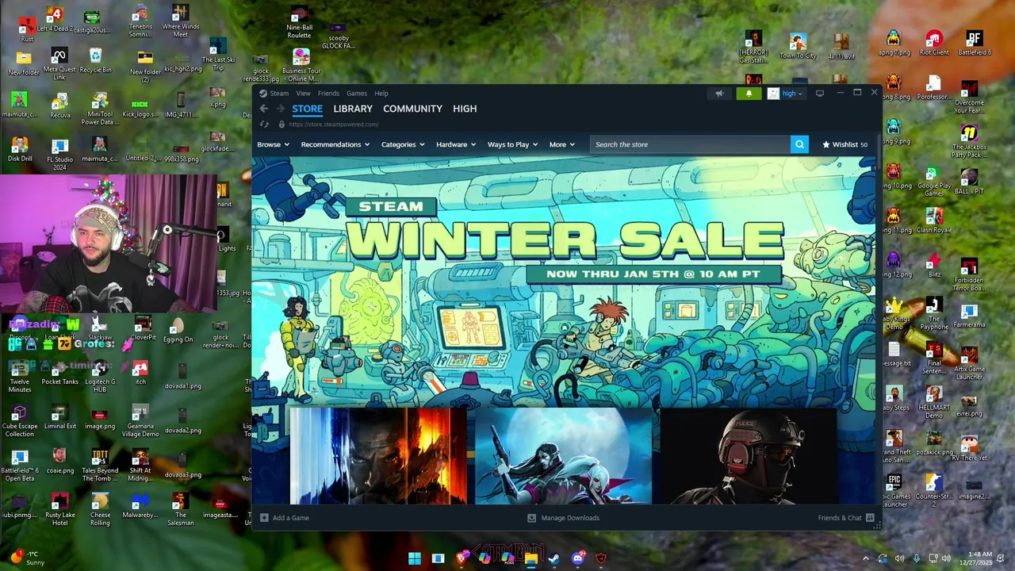Open the police officer game thumbnail
Viewport: 1015px width, 571px height.
tap(749, 456)
